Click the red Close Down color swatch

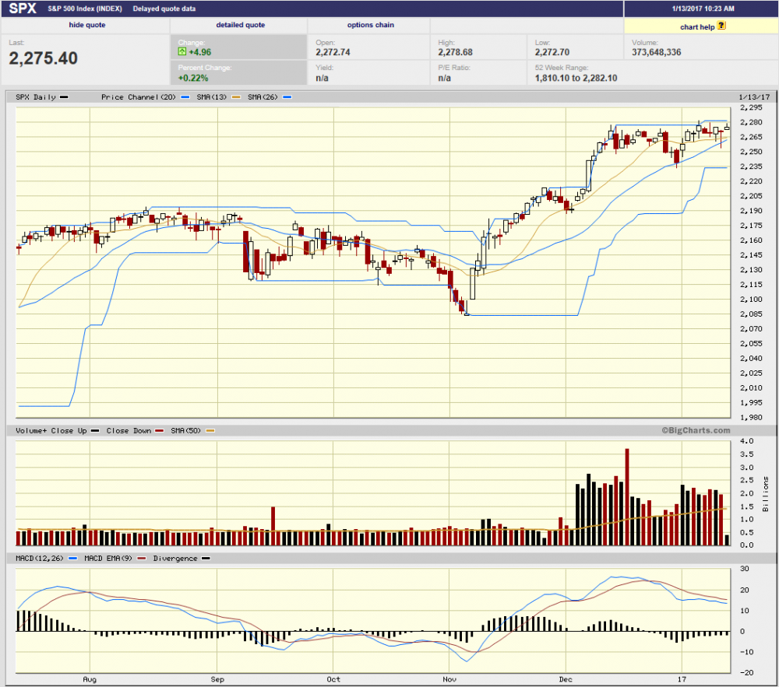coord(159,430)
